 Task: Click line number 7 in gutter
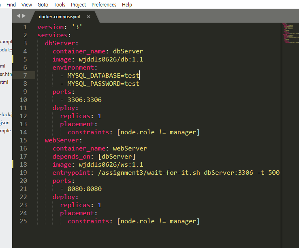pos(25,76)
